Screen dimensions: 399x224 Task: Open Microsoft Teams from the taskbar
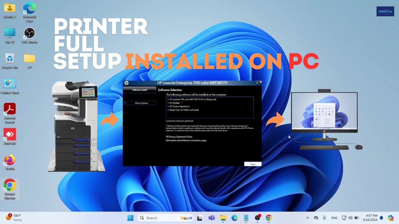click(211, 218)
